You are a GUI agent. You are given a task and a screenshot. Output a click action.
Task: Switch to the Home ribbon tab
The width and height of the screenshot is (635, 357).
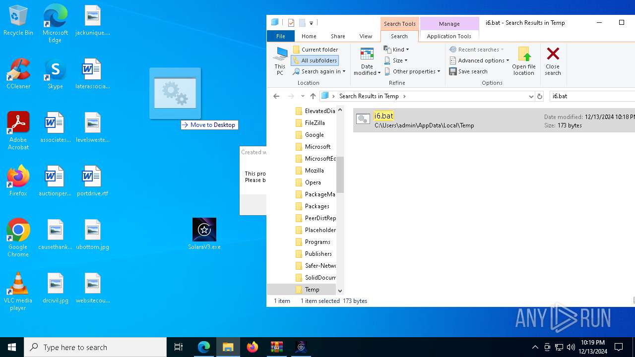[309, 36]
